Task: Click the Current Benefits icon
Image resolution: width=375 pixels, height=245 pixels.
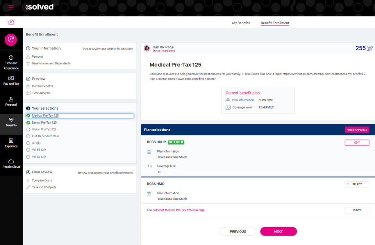Action: 28,86
